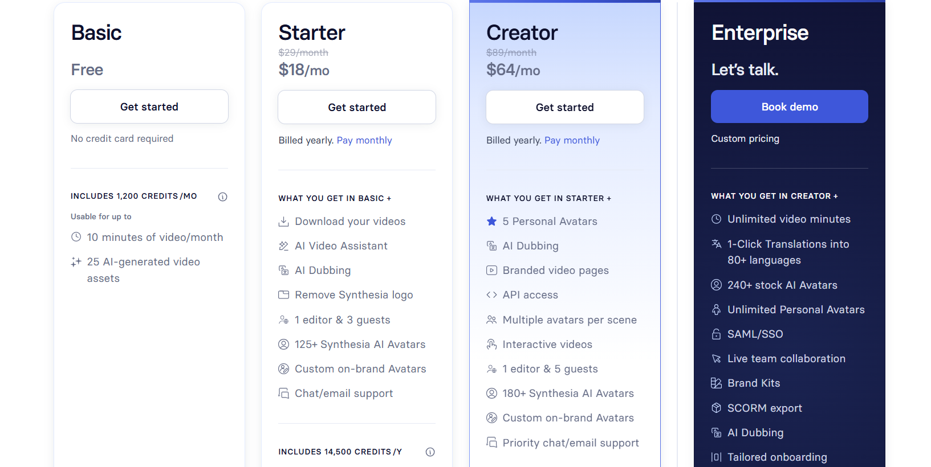Click the Brand Kits icon in Enterprise
The height and width of the screenshot is (467, 931).
pos(717,383)
